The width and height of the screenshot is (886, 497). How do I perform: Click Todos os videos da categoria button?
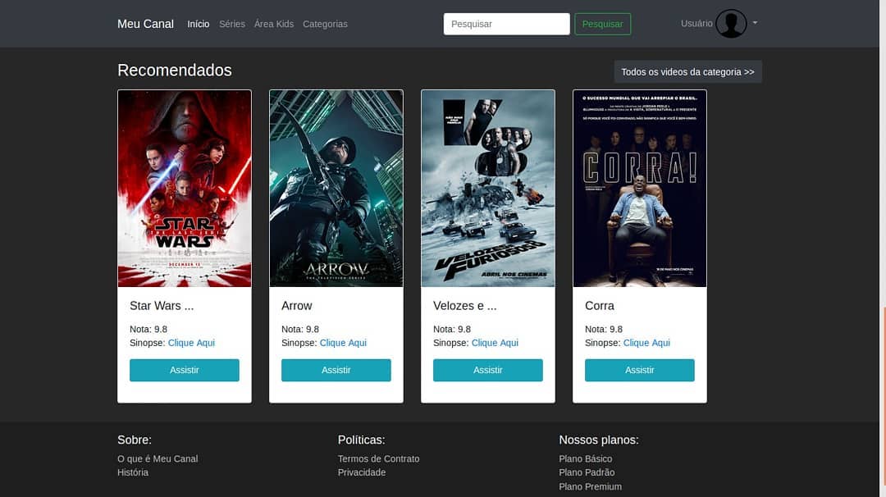tap(687, 71)
